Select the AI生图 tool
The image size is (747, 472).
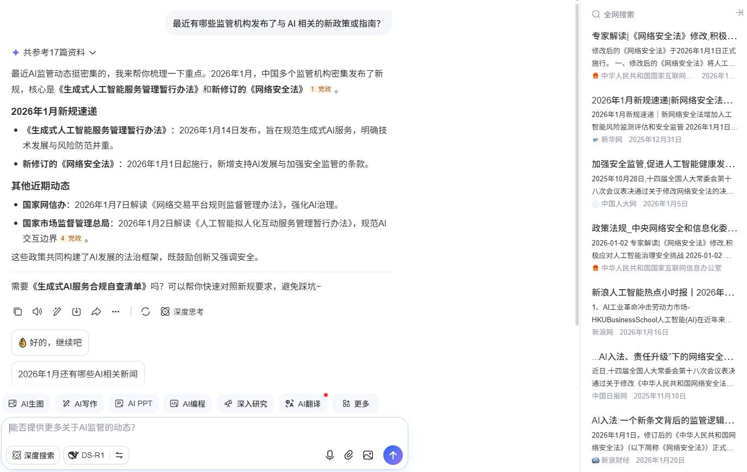click(x=26, y=403)
